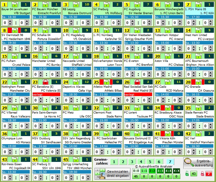Screen dimensions: 216x182
Task: Click the lock icon of match 3 RB Leipzig
Action: point(76,5)
